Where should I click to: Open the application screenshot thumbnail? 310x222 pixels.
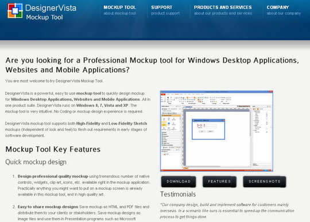coord(216,131)
